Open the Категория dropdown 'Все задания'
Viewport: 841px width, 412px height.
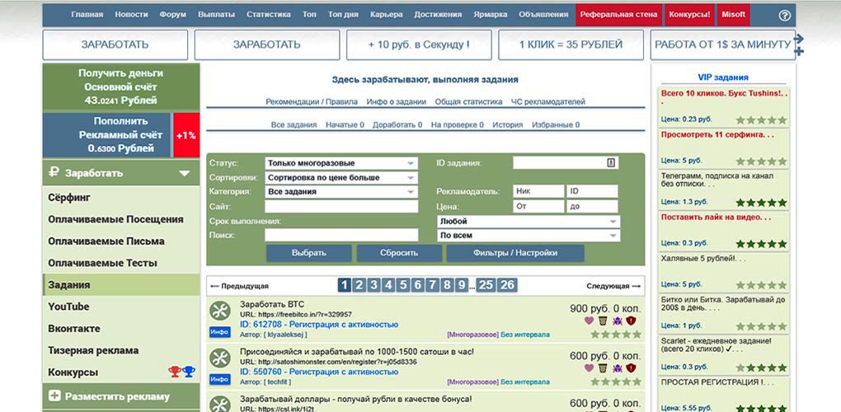point(341,191)
